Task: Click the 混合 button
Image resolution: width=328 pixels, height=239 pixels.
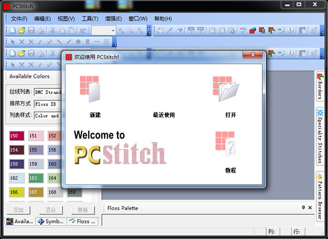Action: pyautogui.click(x=51, y=210)
